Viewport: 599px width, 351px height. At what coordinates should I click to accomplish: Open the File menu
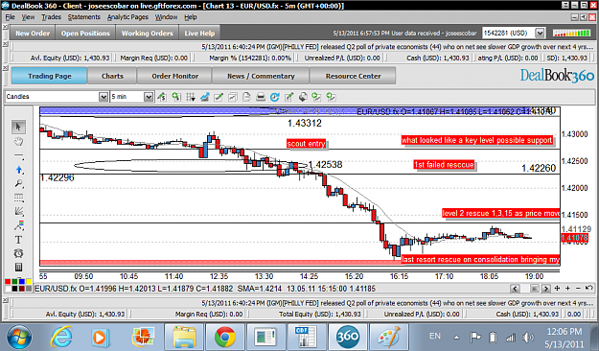[10, 17]
